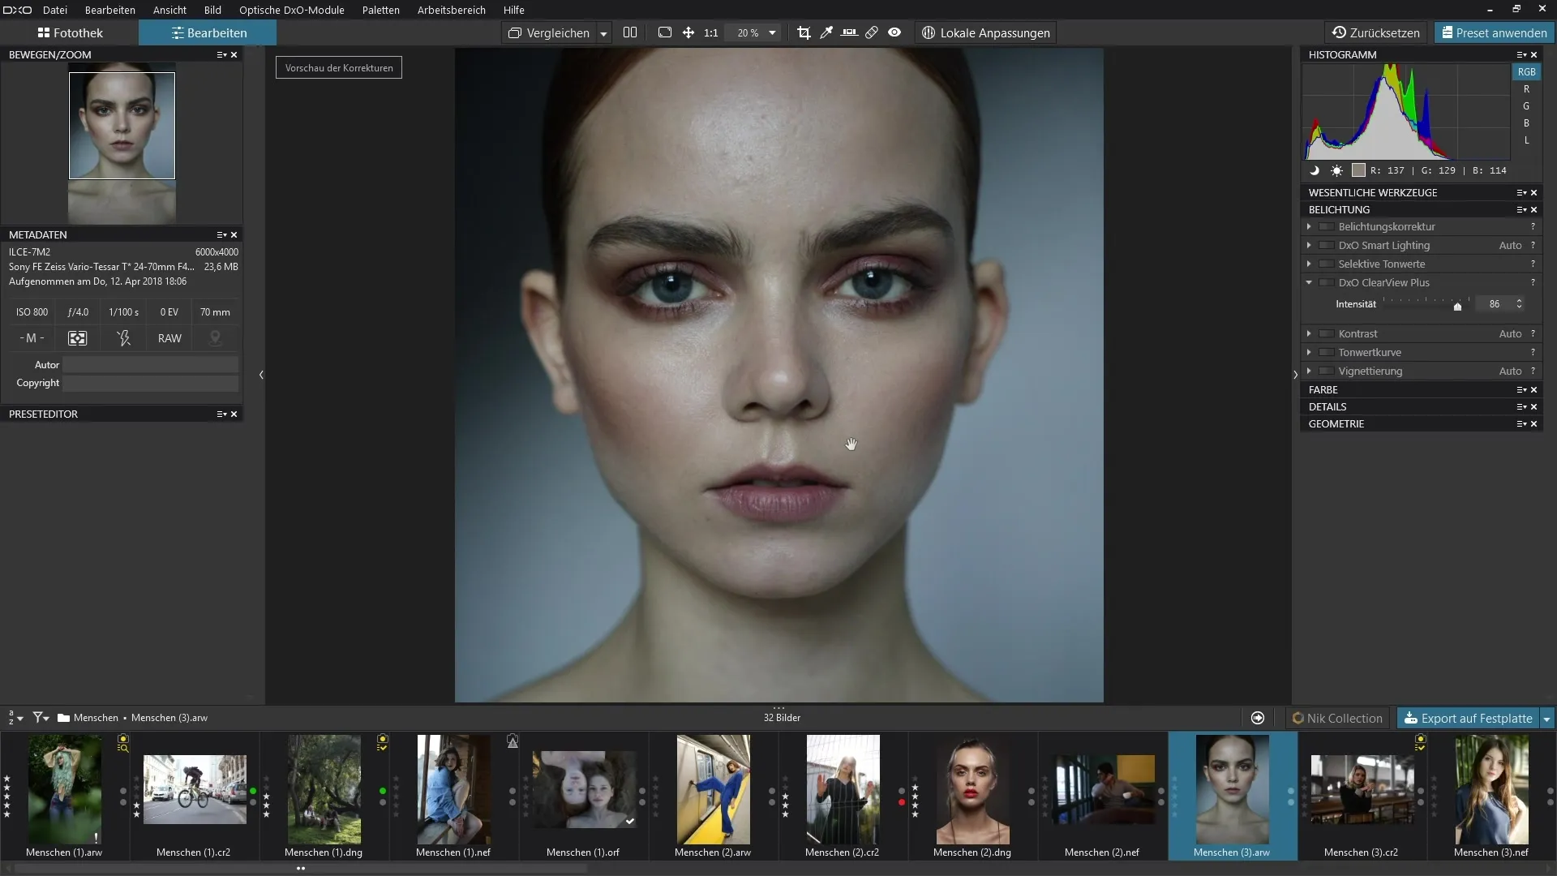Select RGB histogram channel
The height and width of the screenshot is (876, 1557).
coord(1526,72)
